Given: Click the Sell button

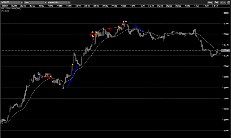Looking at the screenshot, I should 216,3.
